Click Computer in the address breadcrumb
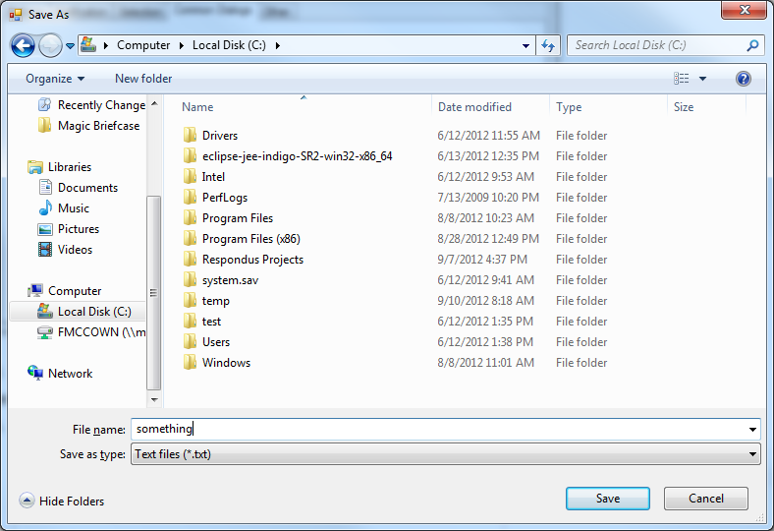The width and height of the screenshot is (774, 531). coord(143,45)
